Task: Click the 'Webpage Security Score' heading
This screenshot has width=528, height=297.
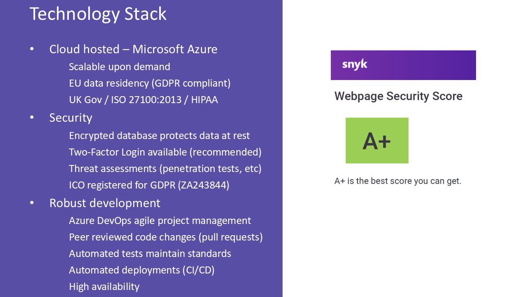Action: point(398,96)
